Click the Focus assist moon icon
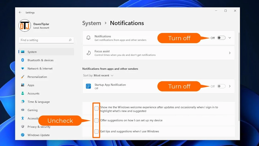 (x=89, y=53)
